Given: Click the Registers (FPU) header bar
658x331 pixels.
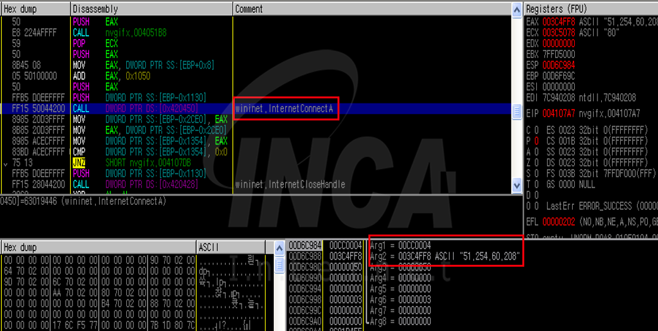Looking at the screenshot, I should (x=591, y=9).
